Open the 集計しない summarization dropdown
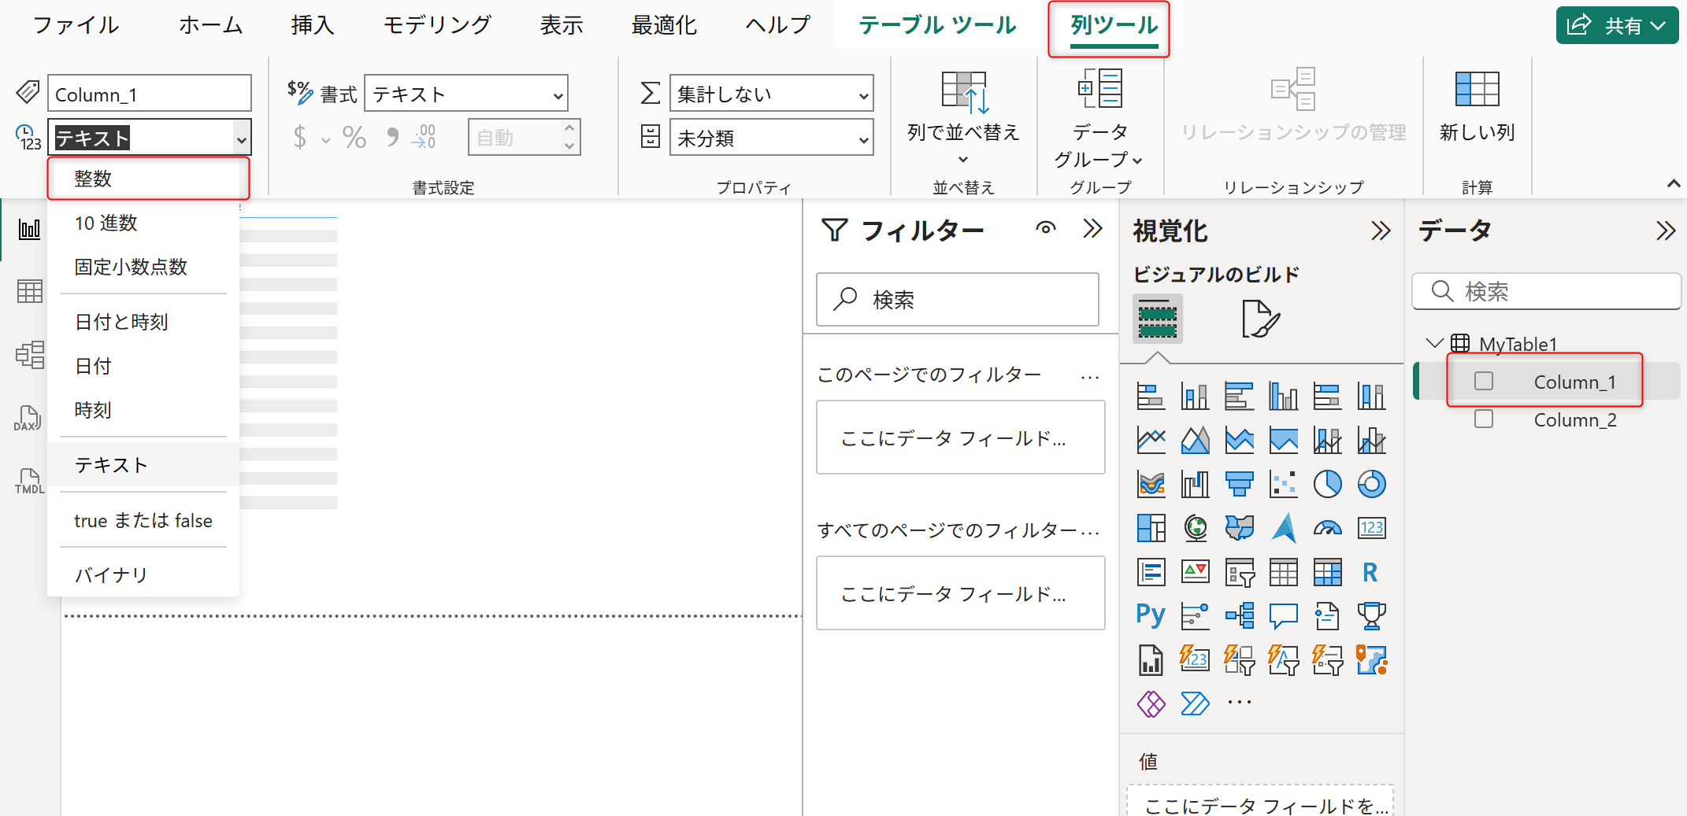 coord(771,94)
